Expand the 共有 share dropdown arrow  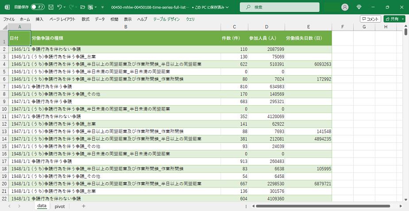[403, 19]
